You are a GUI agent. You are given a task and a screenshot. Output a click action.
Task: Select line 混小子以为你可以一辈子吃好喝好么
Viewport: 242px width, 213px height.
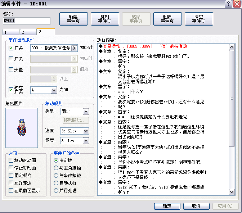pyautogui.click(x=161, y=77)
